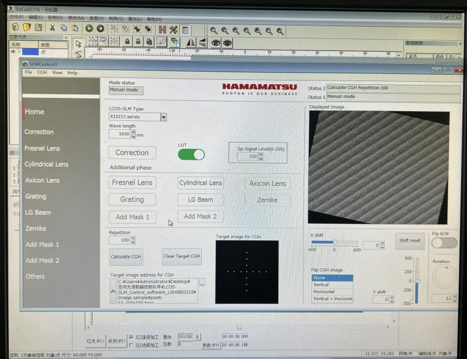The width and height of the screenshot is (467, 359).
Task: Open the CGH menu in SLMControl3
Action: (42, 73)
